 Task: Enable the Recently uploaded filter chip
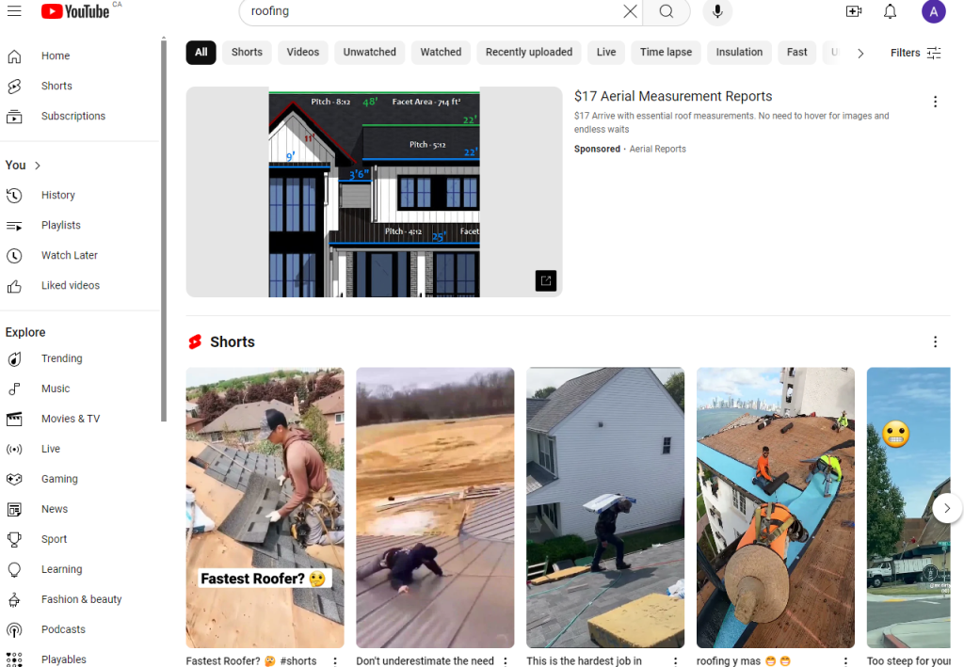[528, 52]
